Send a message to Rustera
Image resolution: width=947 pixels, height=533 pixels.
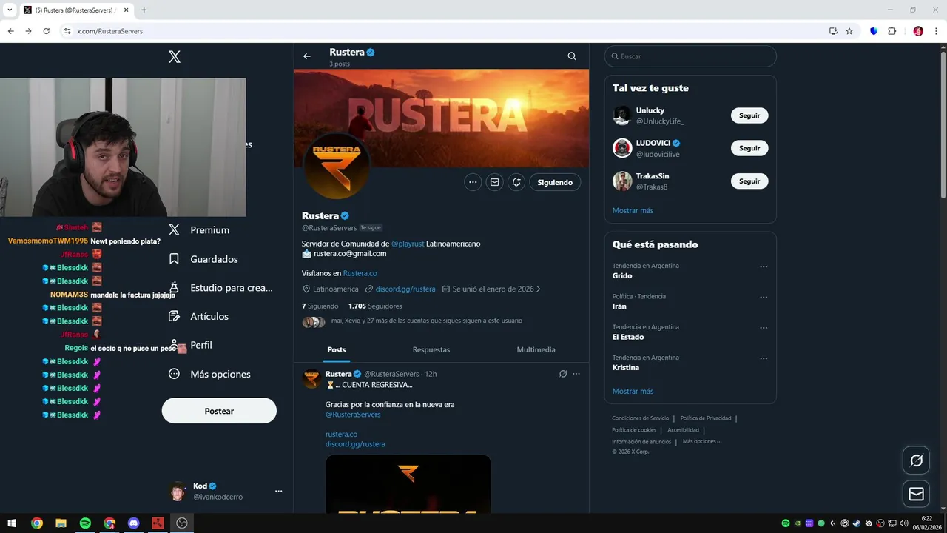click(x=494, y=182)
